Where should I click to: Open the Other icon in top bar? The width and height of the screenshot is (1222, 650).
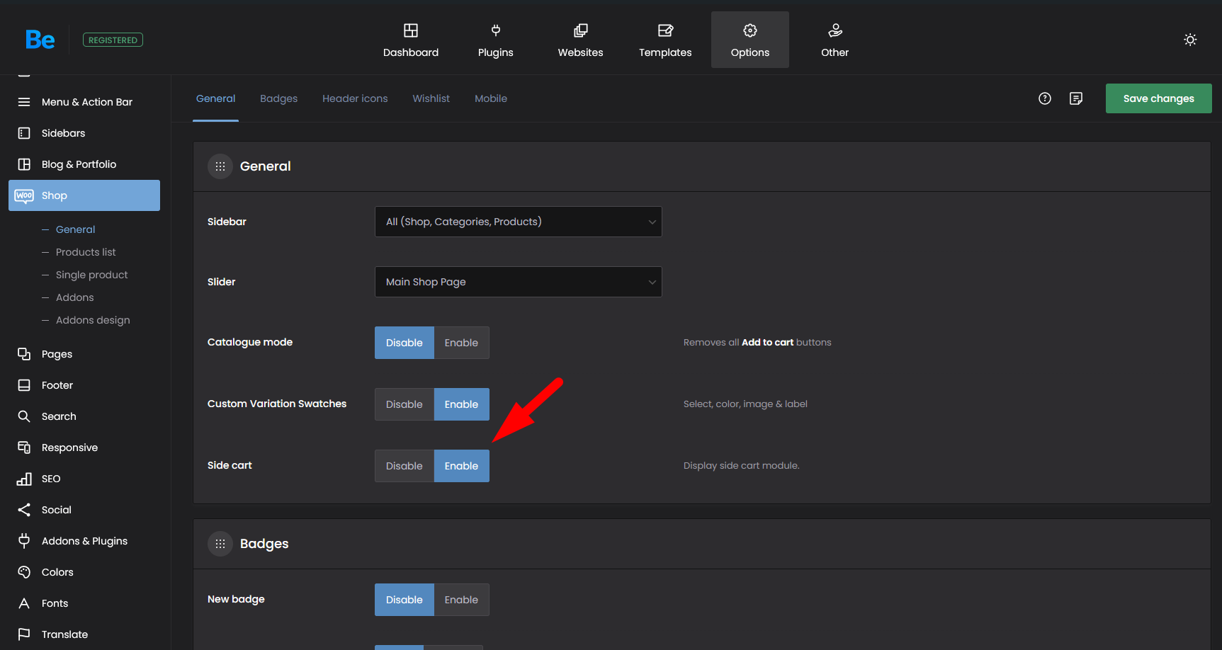coord(835,30)
